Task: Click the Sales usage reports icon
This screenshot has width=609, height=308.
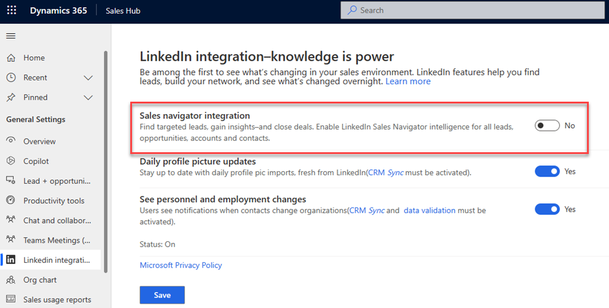Action: [11, 300]
